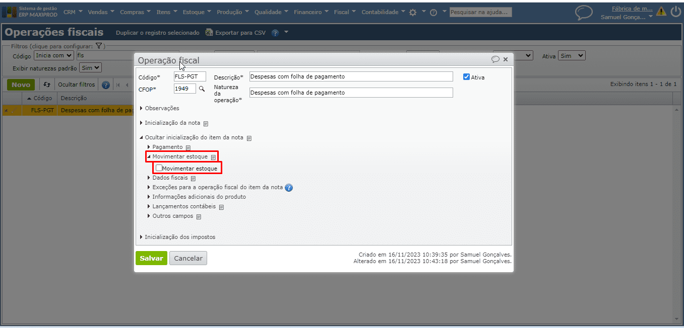Screen dimensions: 684x328
Task: Collapse Ocultar inicialização do item da nota
Action: [x=192, y=137]
